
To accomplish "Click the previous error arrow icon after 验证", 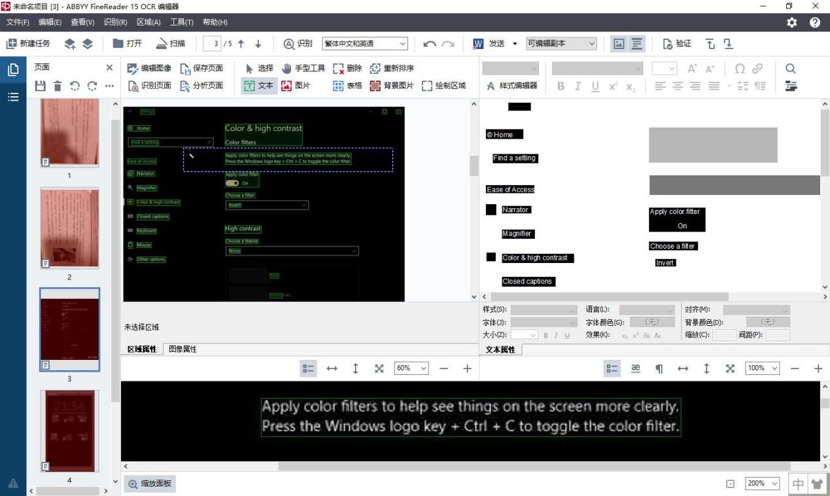I will (710, 44).
